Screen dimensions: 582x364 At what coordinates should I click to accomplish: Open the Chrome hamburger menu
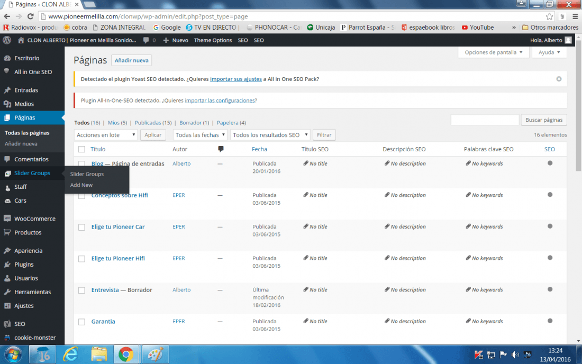575,16
